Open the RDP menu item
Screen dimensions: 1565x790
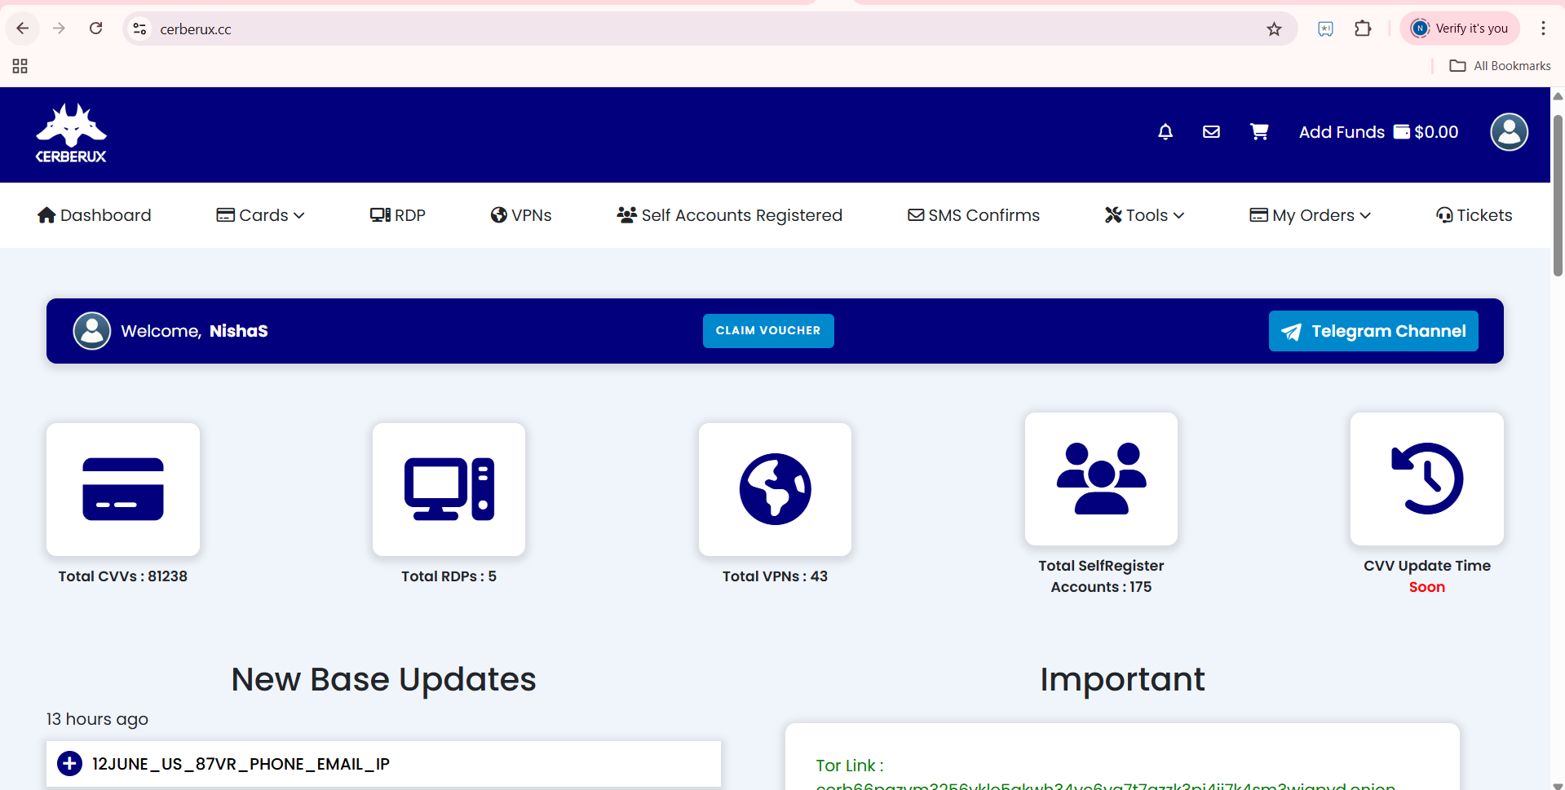398,215
